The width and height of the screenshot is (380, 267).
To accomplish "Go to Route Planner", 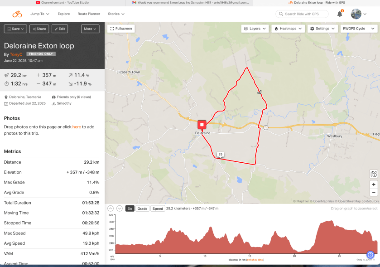I will 89,14.
